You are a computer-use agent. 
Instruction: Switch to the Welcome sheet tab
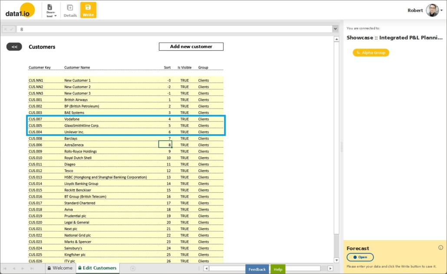coord(60,268)
